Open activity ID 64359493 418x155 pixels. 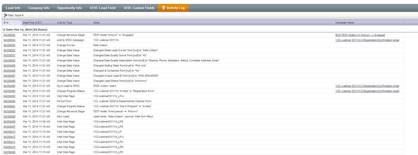(x=9, y=96)
